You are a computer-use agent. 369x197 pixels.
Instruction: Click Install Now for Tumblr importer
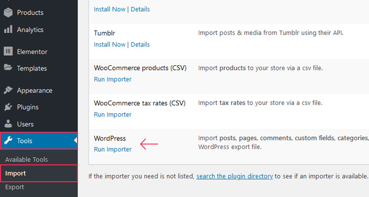coord(110,44)
